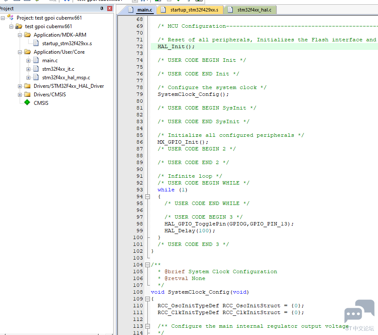
Task: Click the while (1) statement on line 93
Action: point(173,190)
